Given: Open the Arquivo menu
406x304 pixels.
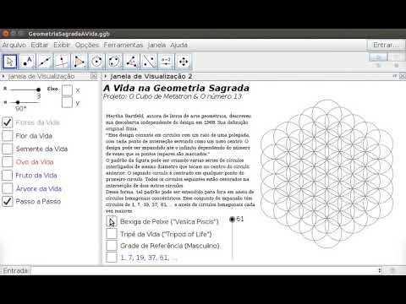Looking at the screenshot, I should point(14,45).
